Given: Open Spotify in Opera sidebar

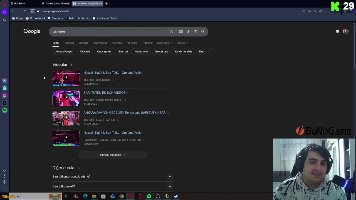Looking at the screenshot, I should coord(4,111).
